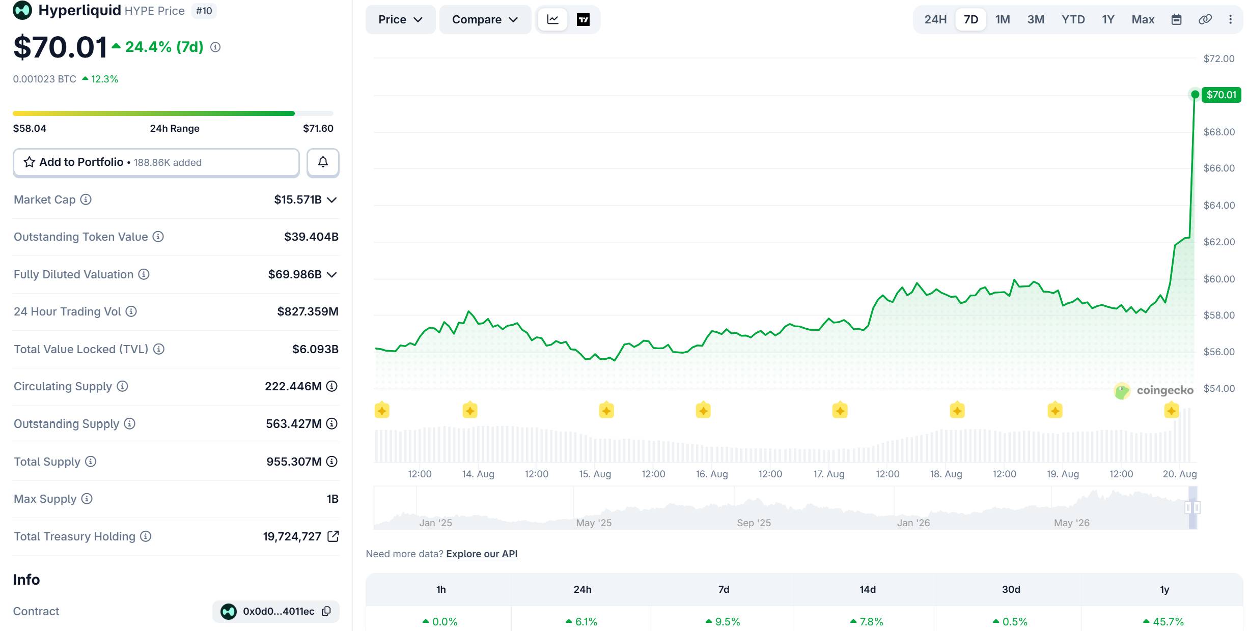Select the 24H time range
The height and width of the screenshot is (631, 1248).
click(935, 19)
